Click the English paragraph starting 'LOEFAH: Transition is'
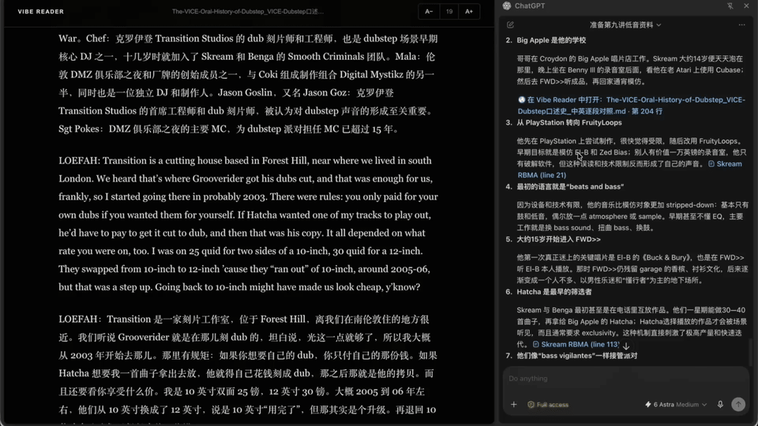The image size is (758, 426). [249, 223]
